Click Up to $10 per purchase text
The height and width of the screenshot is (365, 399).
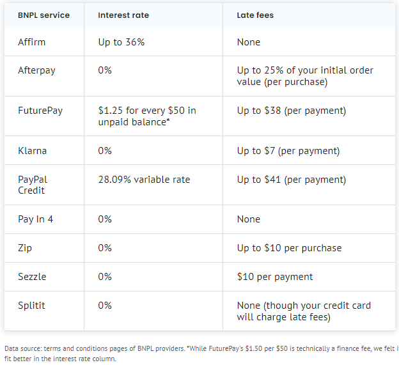pos(289,248)
